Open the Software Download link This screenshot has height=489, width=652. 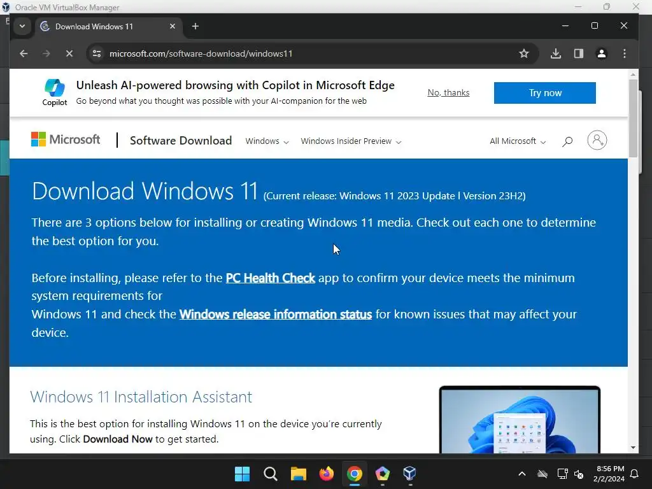(181, 141)
